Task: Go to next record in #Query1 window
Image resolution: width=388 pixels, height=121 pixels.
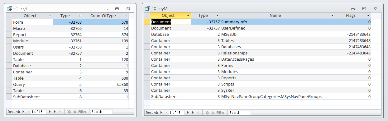Action: [x=50, y=112]
